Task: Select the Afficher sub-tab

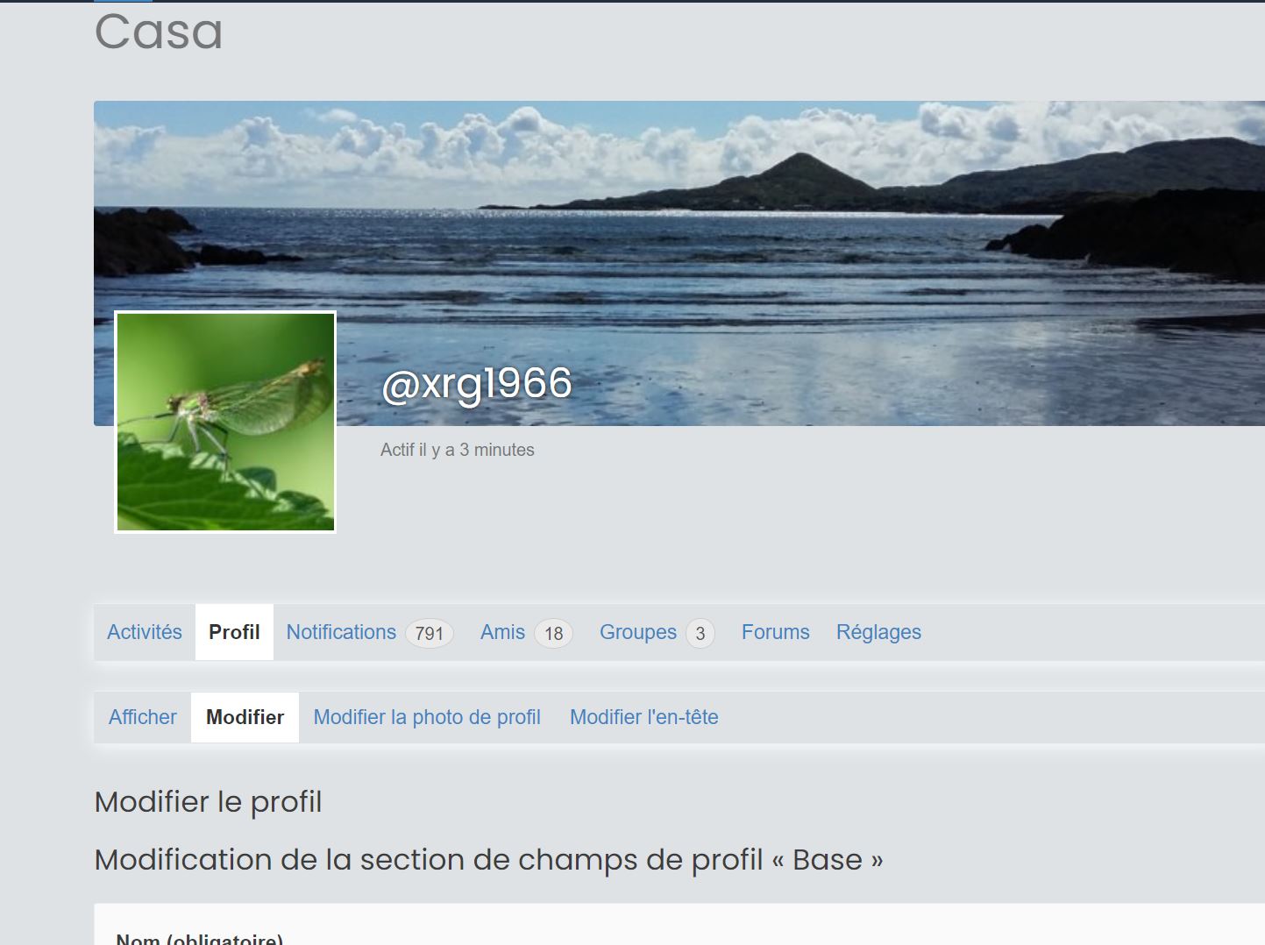Action: point(143,717)
